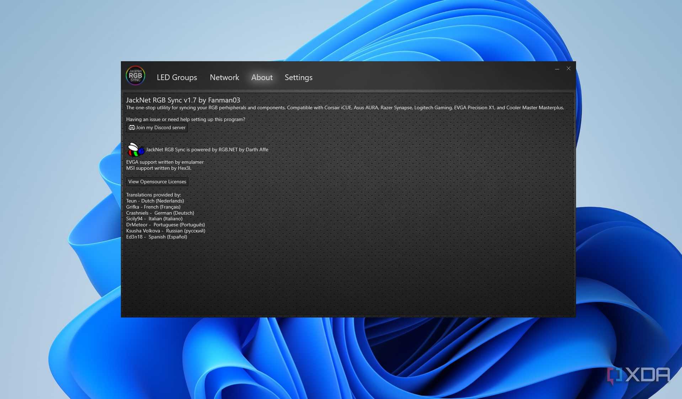
Task: Click the JackNet RGB Sync logo icon
Action: (x=135, y=75)
